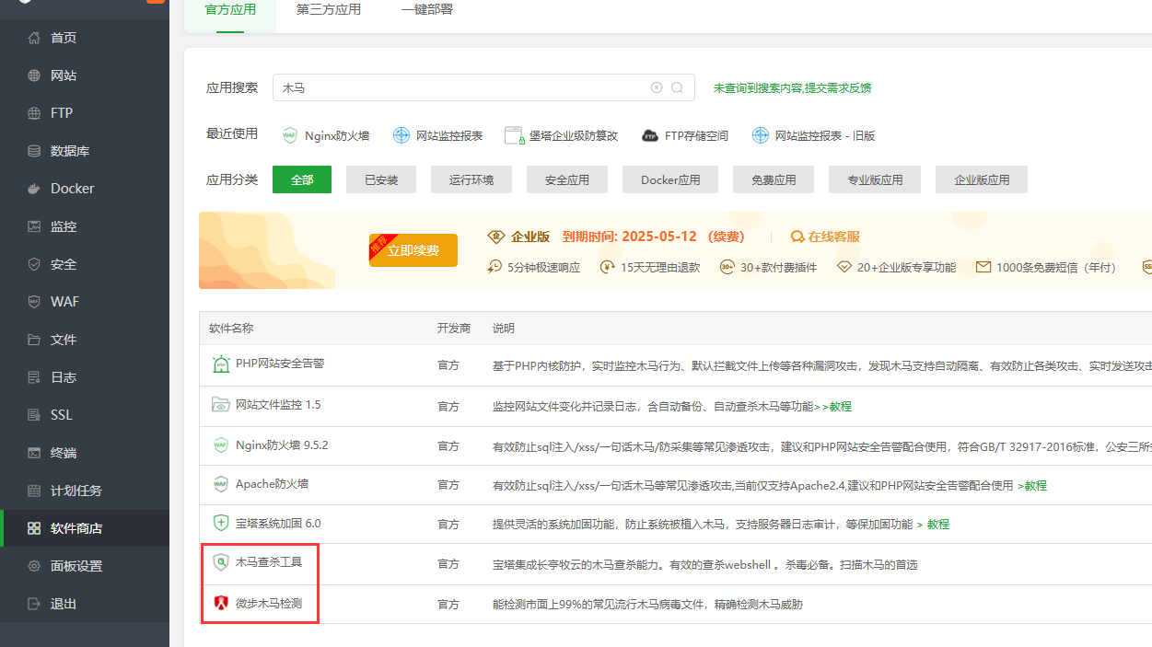The height and width of the screenshot is (647, 1152).
Task: Click the 微步木马检测 software name
Action: coord(269,604)
